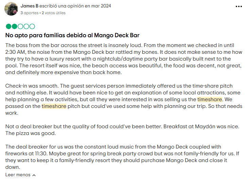Click the second highlighted timeshare word
The height and width of the screenshot is (181, 247).
pyautogui.click(x=54, y=106)
